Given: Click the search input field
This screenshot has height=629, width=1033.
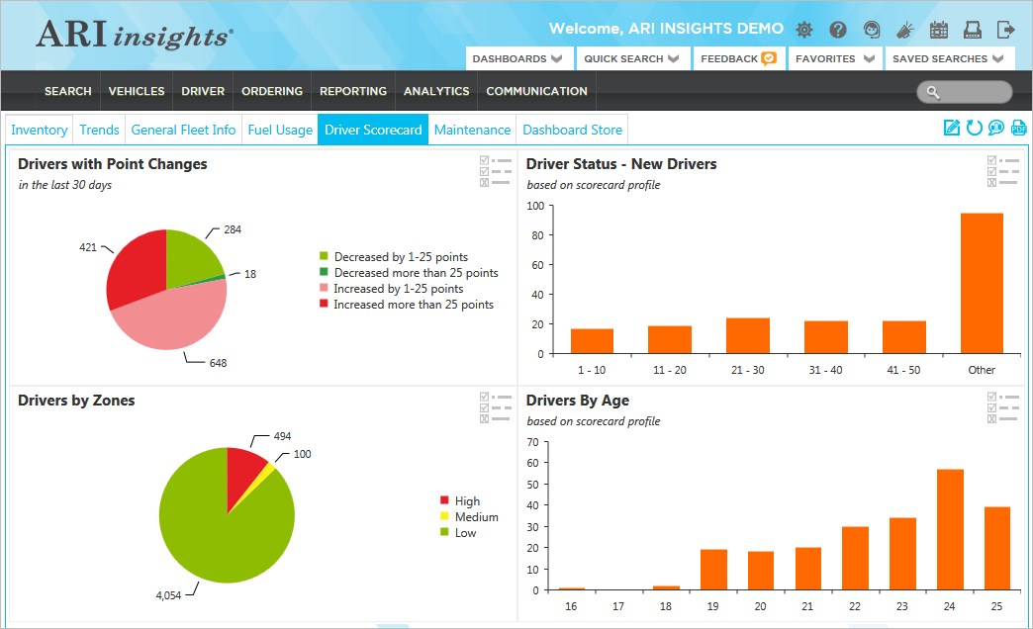Looking at the screenshot, I should (x=974, y=92).
